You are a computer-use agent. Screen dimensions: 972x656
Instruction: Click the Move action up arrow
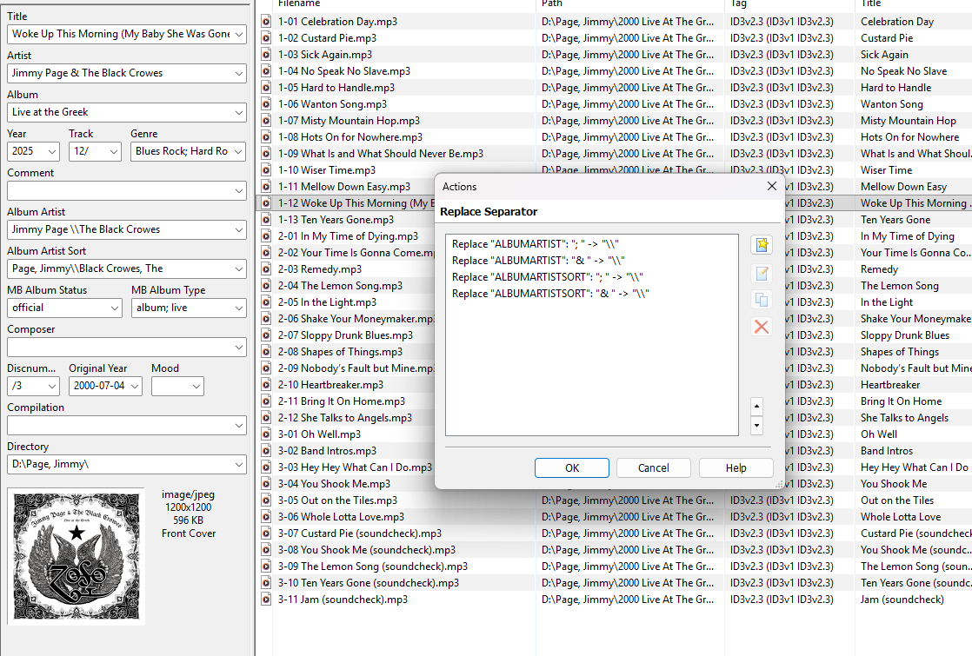coord(756,407)
